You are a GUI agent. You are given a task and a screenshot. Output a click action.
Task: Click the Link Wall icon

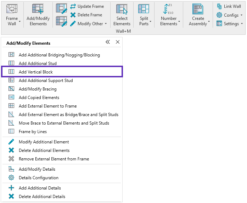[219, 6]
